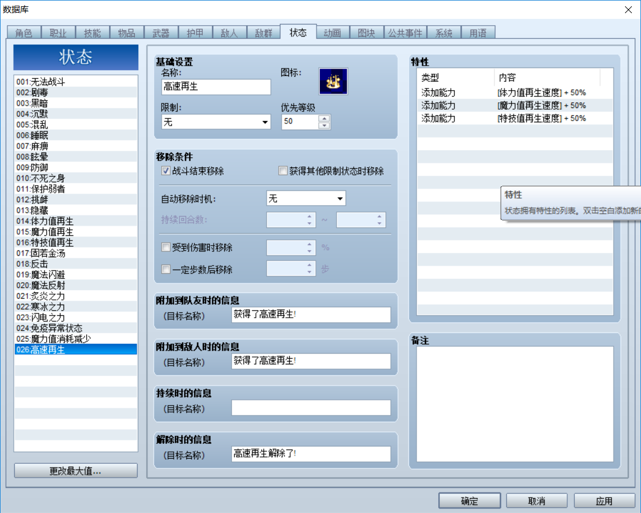The width and height of the screenshot is (641, 513).
Task: Click the 持续时的信息 text field
Action: (311, 407)
